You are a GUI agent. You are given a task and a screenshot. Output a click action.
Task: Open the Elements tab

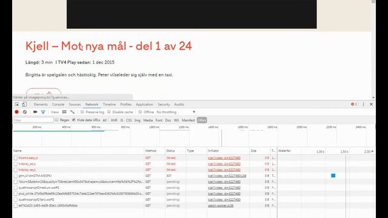[x=41, y=104]
